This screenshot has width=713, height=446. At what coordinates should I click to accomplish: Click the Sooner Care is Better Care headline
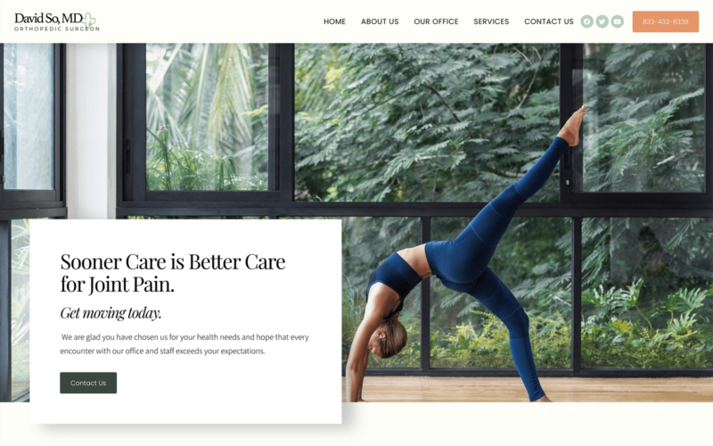(x=173, y=273)
